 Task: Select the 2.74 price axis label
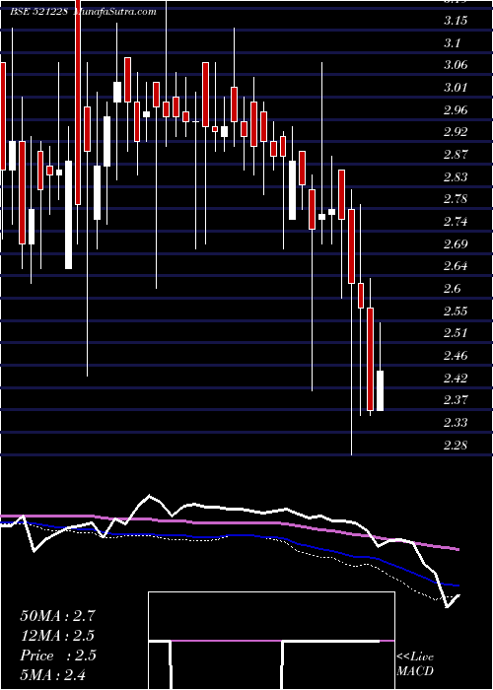pos(456,222)
